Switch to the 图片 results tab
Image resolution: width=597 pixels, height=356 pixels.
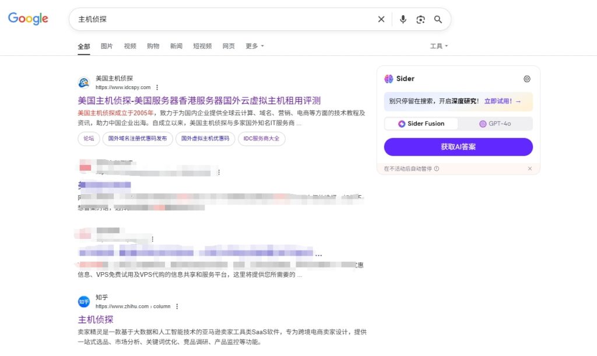(x=107, y=46)
